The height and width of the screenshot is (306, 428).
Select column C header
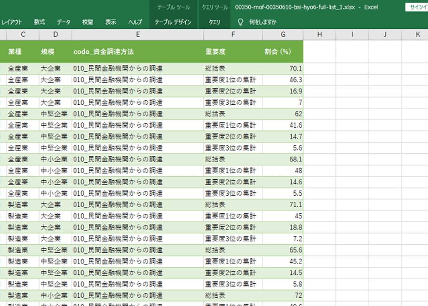pos(23,35)
